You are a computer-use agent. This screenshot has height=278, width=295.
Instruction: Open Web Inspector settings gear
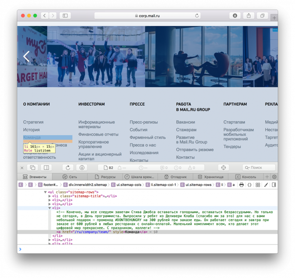[x=274, y=177]
